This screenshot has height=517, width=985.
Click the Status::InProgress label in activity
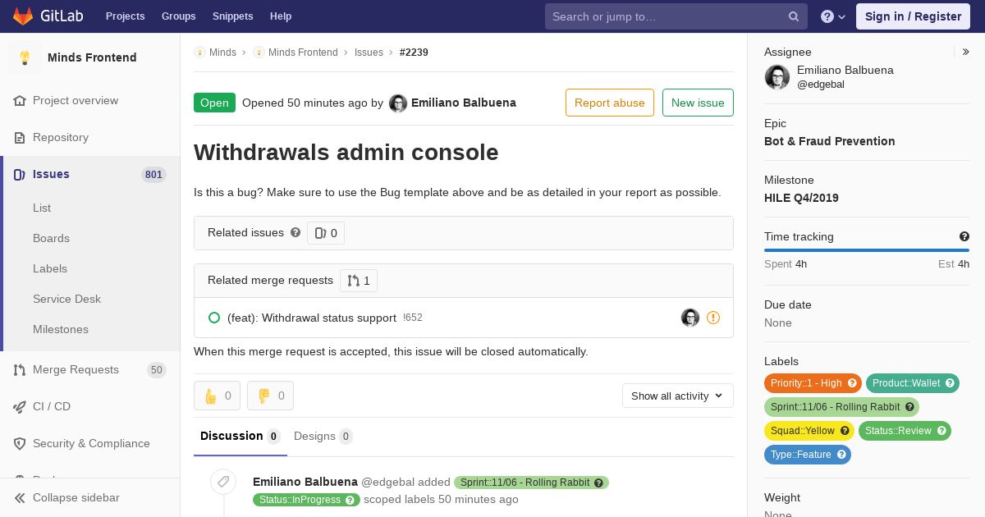point(306,500)
